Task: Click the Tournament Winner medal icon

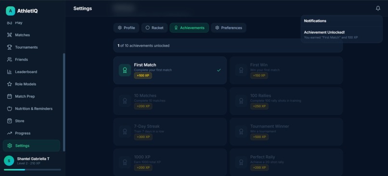Action: click(x=241, y=131)
